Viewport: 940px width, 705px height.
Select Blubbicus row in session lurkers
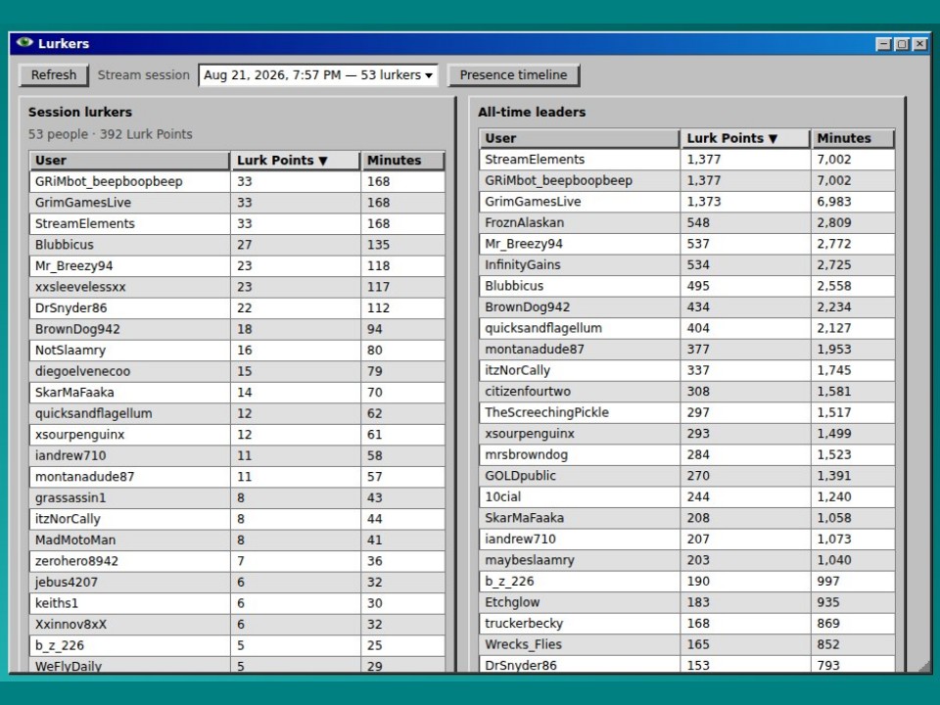tap(237, 245)
